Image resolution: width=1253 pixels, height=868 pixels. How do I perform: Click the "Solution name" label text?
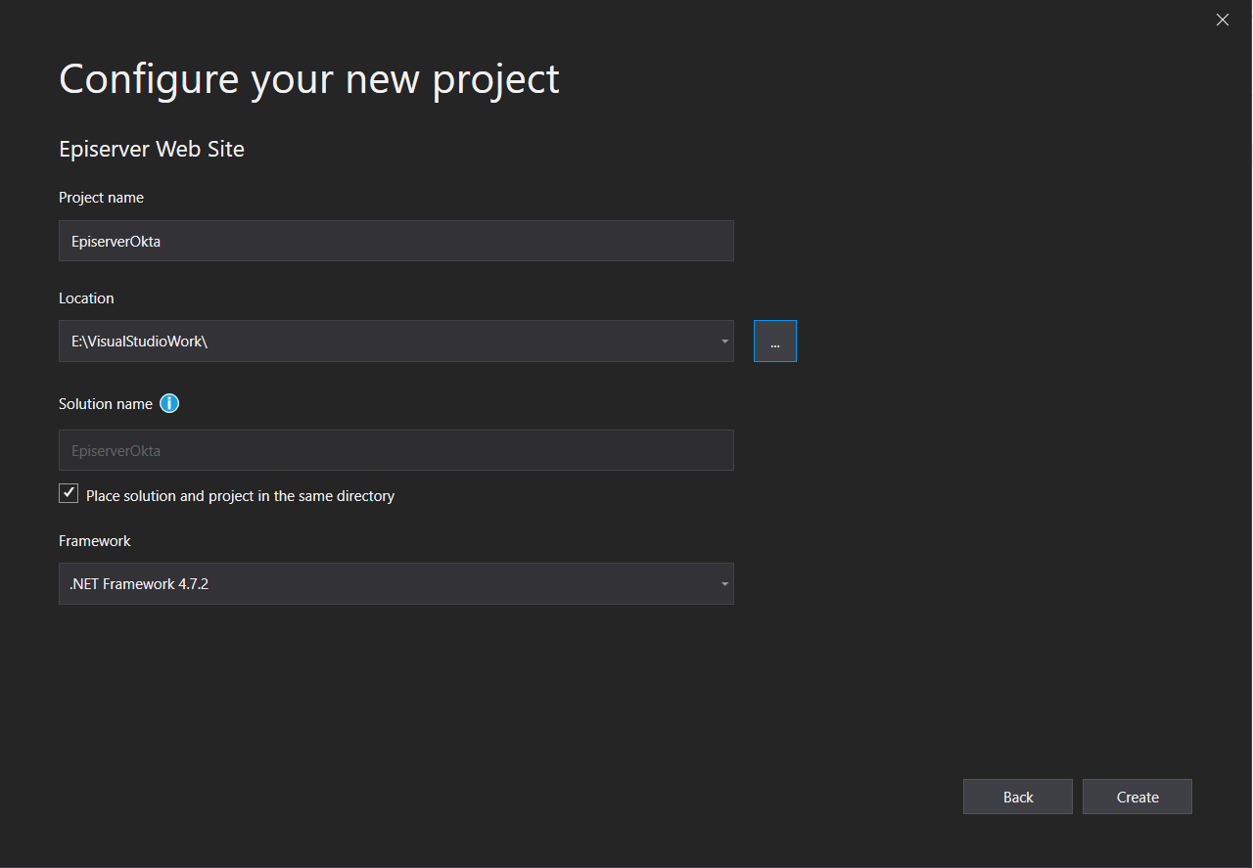pyautogui.click(x=106, y=404)
